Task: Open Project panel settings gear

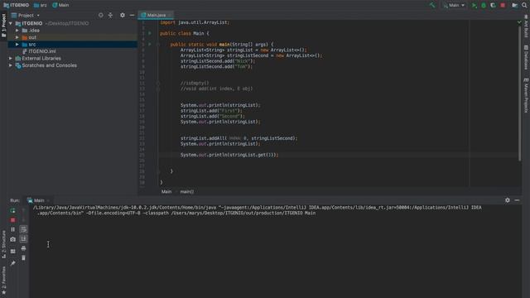Action: [123, 15]
